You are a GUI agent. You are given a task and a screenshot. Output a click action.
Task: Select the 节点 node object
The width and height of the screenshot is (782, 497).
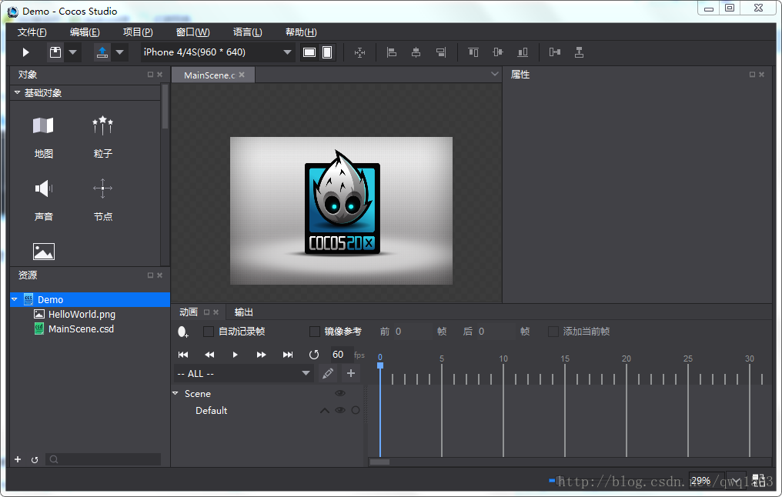coord(102,200)
